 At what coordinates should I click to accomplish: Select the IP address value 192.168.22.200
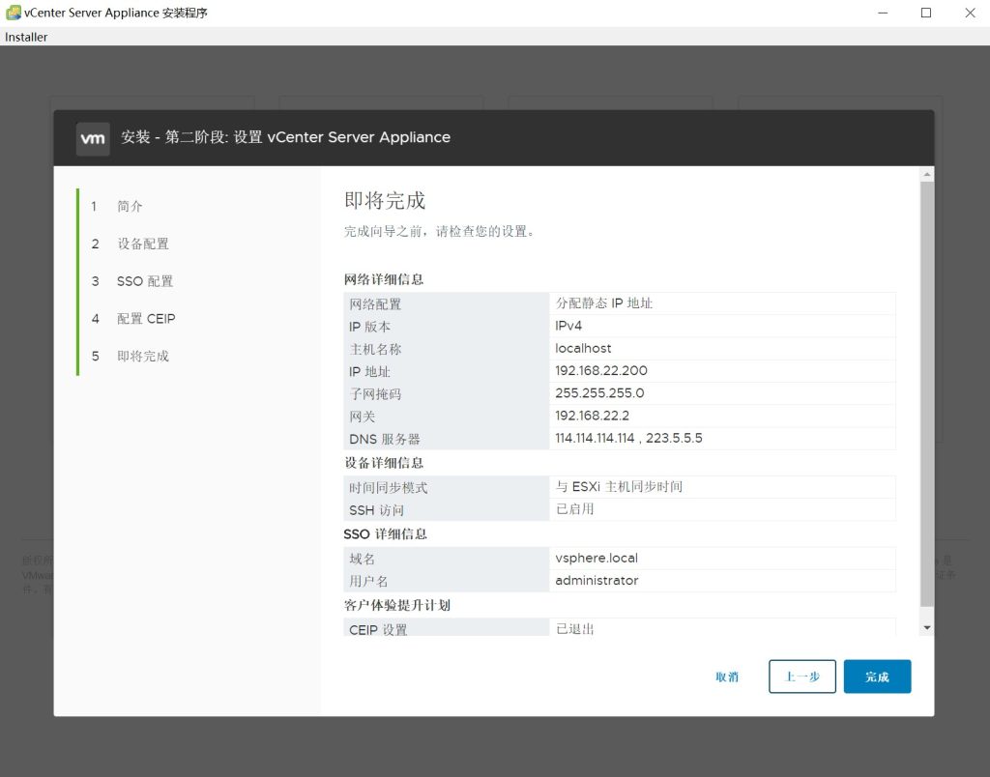(x=601, y=370)
